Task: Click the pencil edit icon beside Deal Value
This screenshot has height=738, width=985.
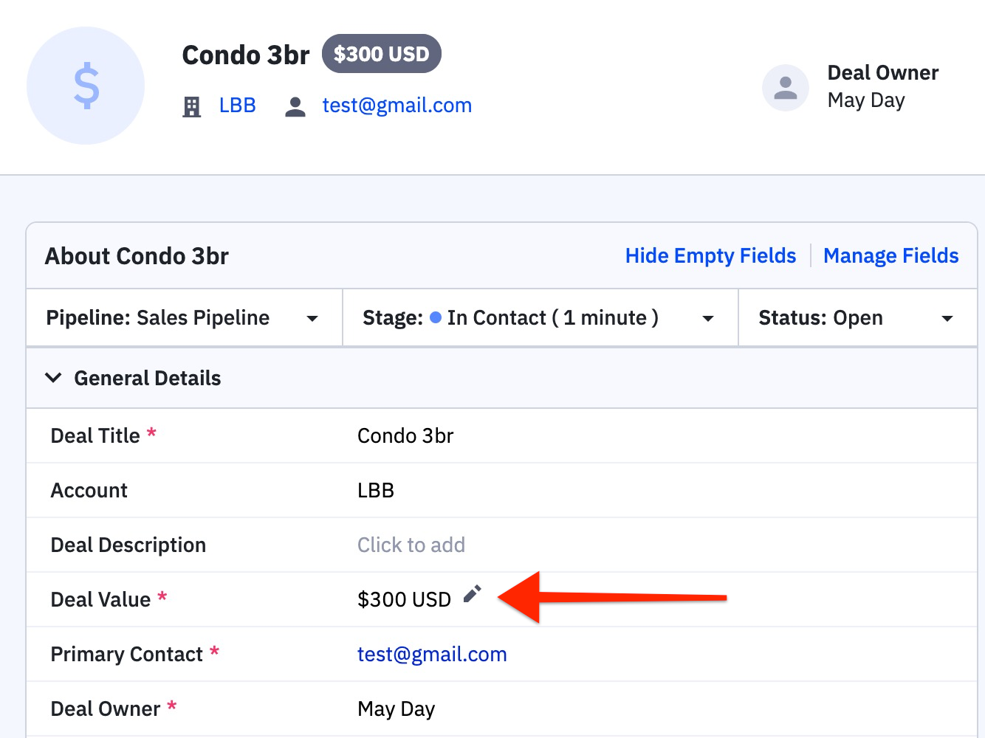Action: pyautogui.click(x=473, y=594)
